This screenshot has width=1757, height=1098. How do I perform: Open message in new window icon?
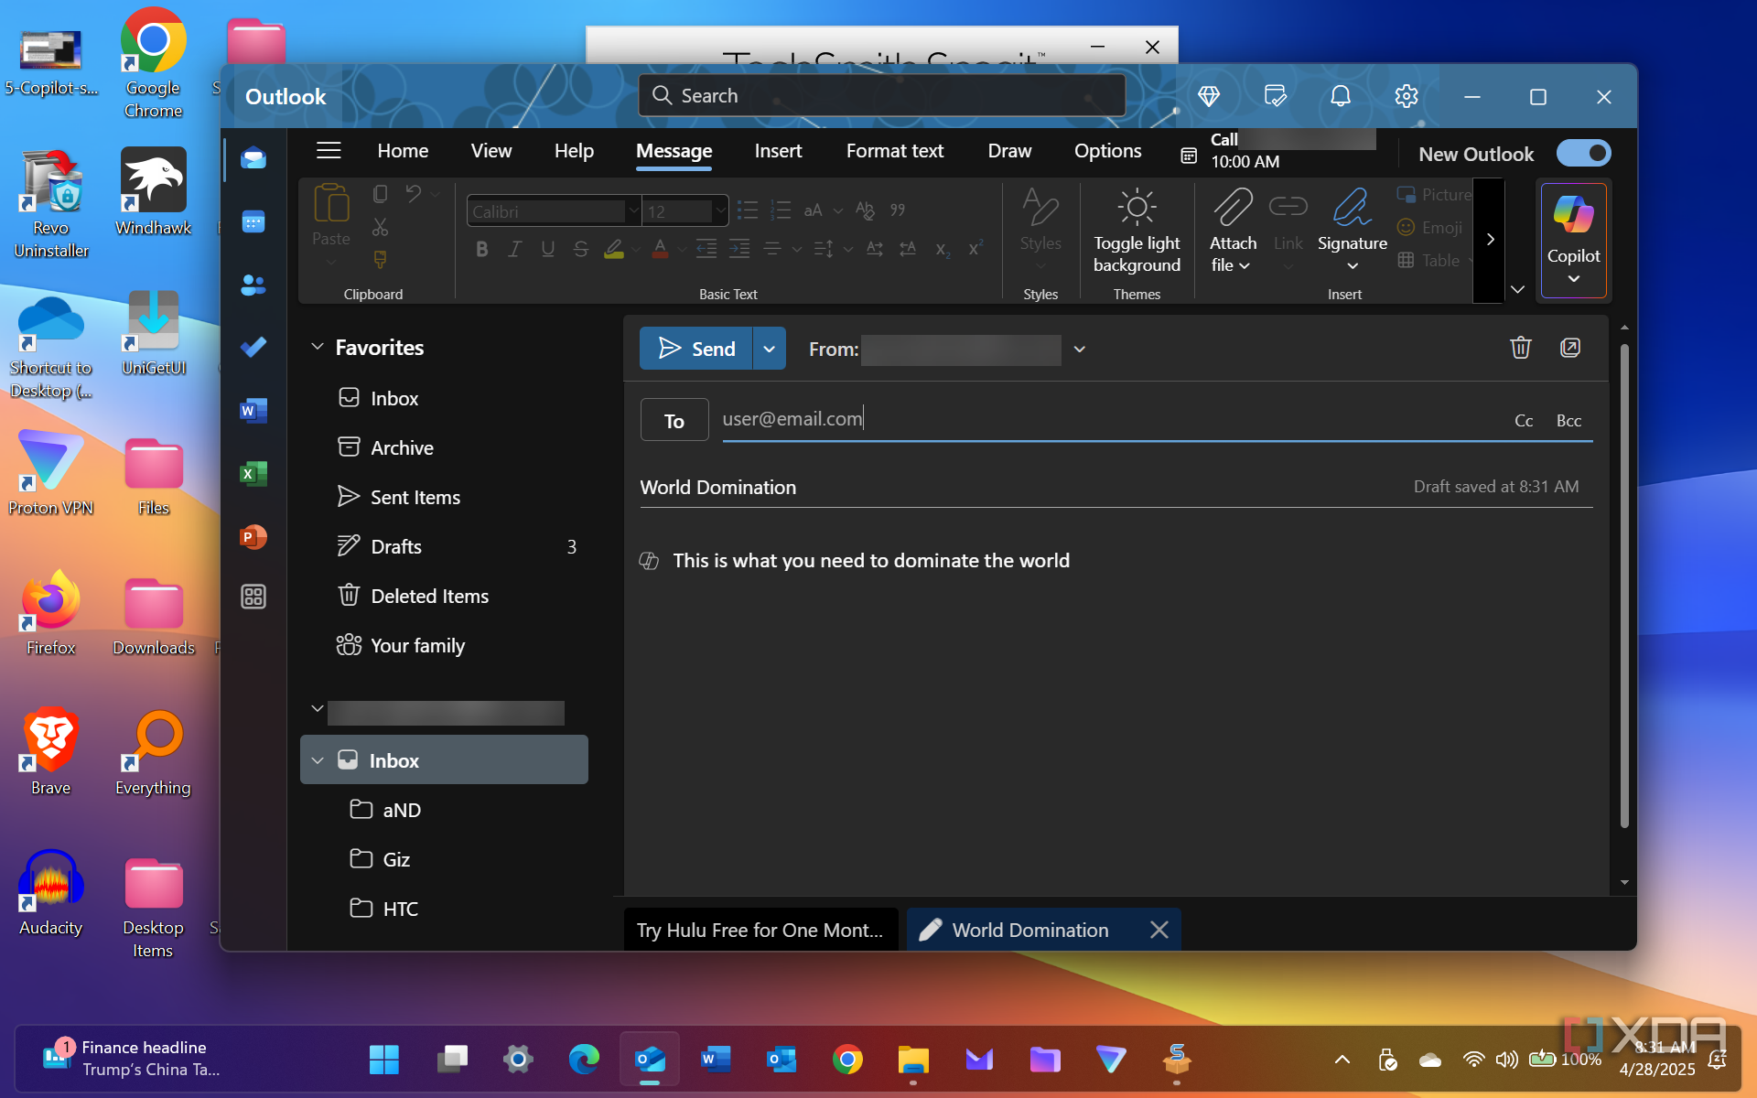[1570, 348]
